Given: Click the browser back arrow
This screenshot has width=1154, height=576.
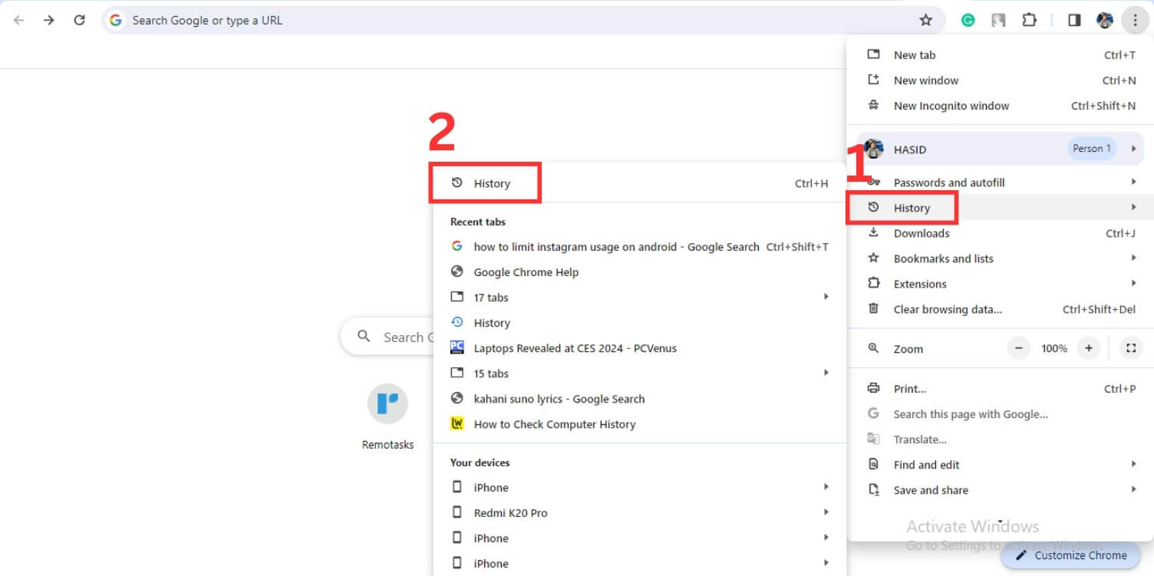Looking at the screenshot, I should tap(19, 21).
